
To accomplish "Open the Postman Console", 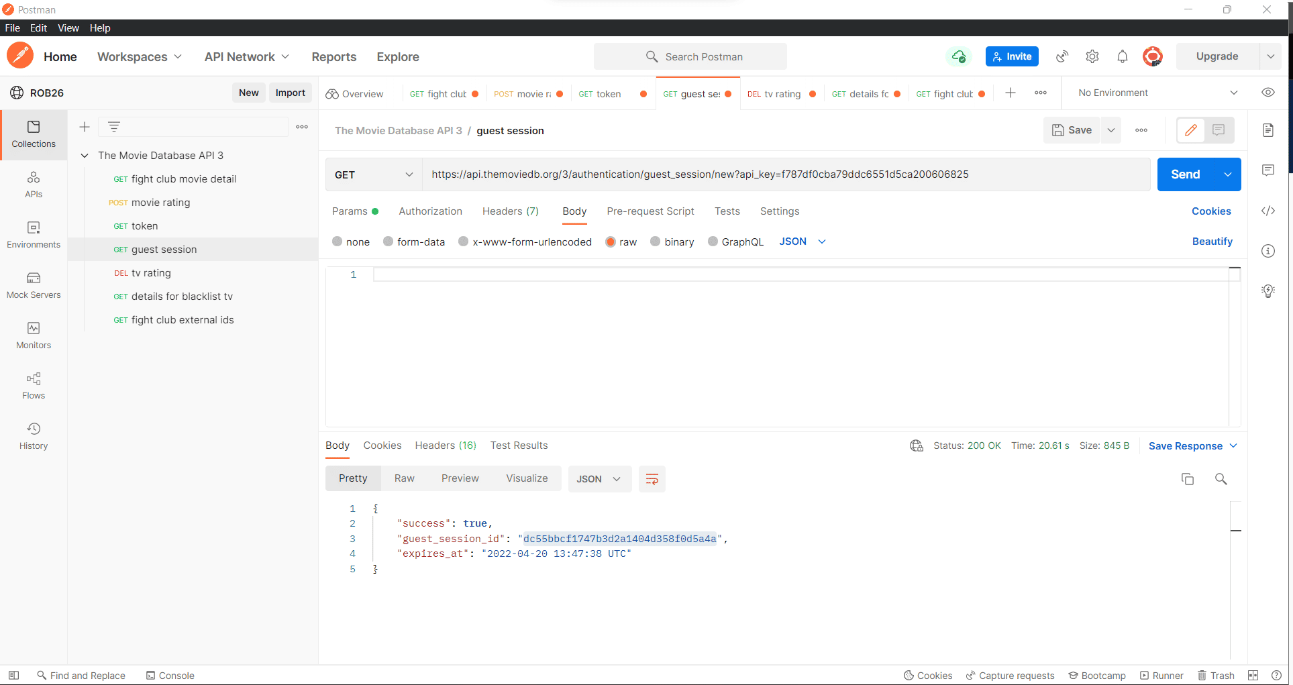I will point(170,676).
